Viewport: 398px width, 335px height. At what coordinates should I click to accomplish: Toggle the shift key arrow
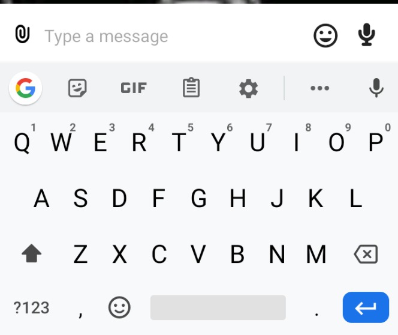[32, 253]
